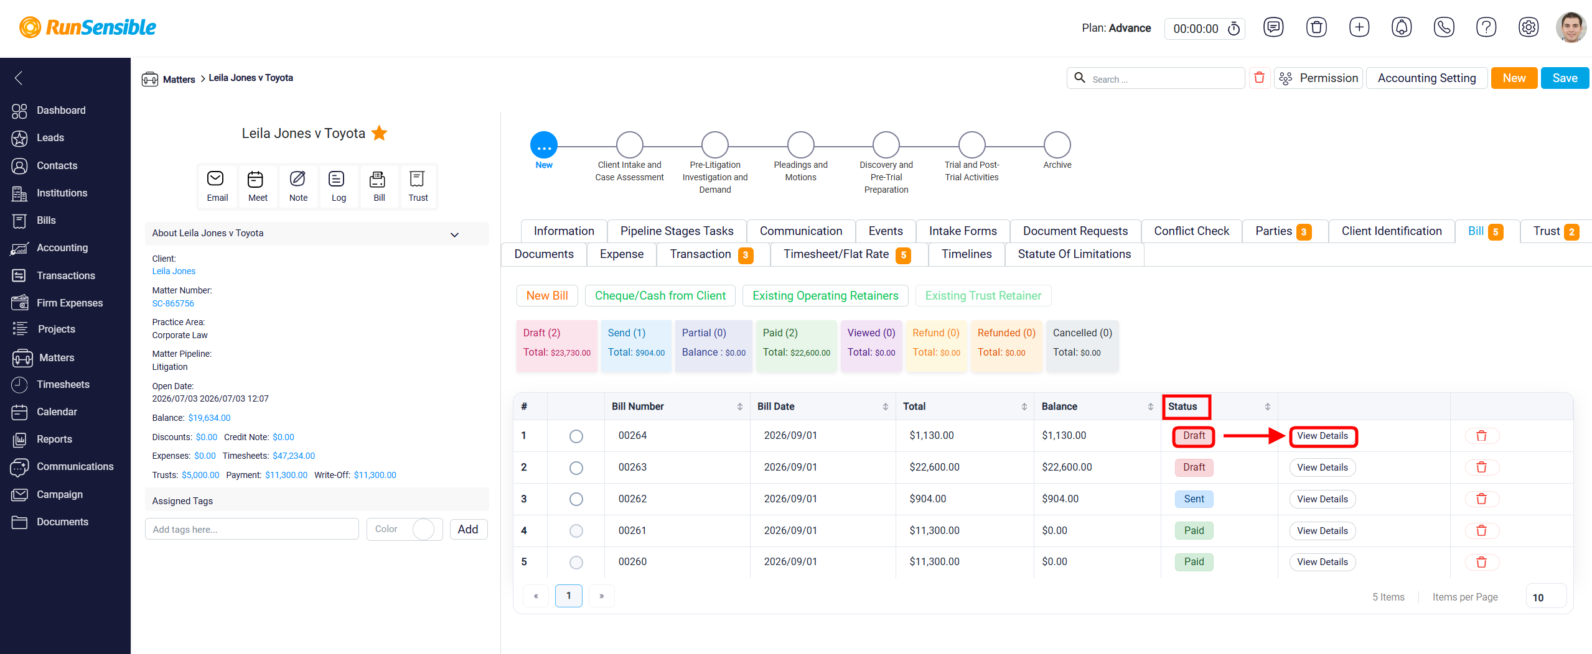
Task: Select the radio button for bill 00264
Action: (x=576, y=436)
